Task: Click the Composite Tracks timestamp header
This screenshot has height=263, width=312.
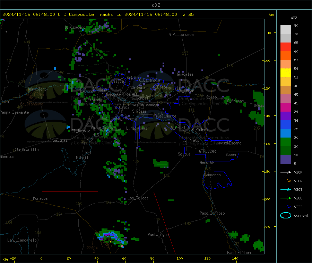Action: pyautogui.click(x=98, y=15)
